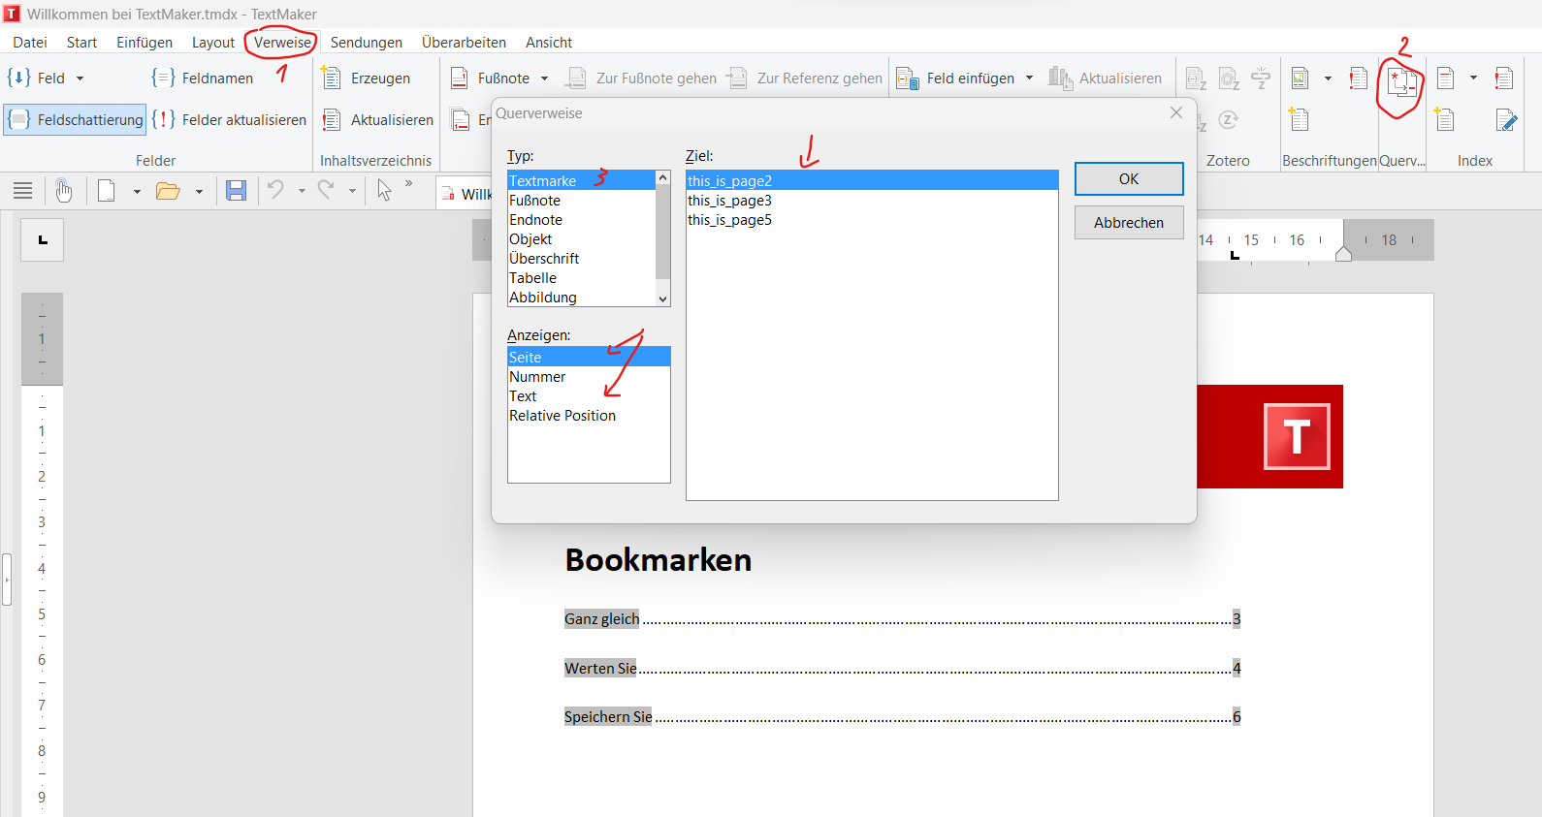Open the Feld einfügen dropdown arrow
The width and height of the screenshot is (1542, 817).
click(x=1029, y=79)
